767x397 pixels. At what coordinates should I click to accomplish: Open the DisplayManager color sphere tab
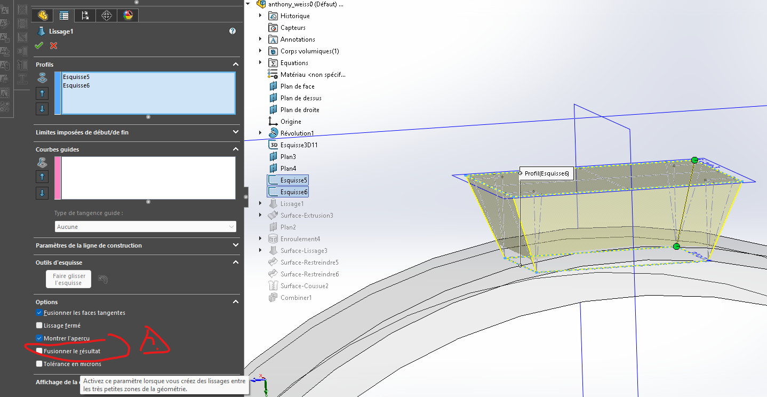[x=128, y=15]
